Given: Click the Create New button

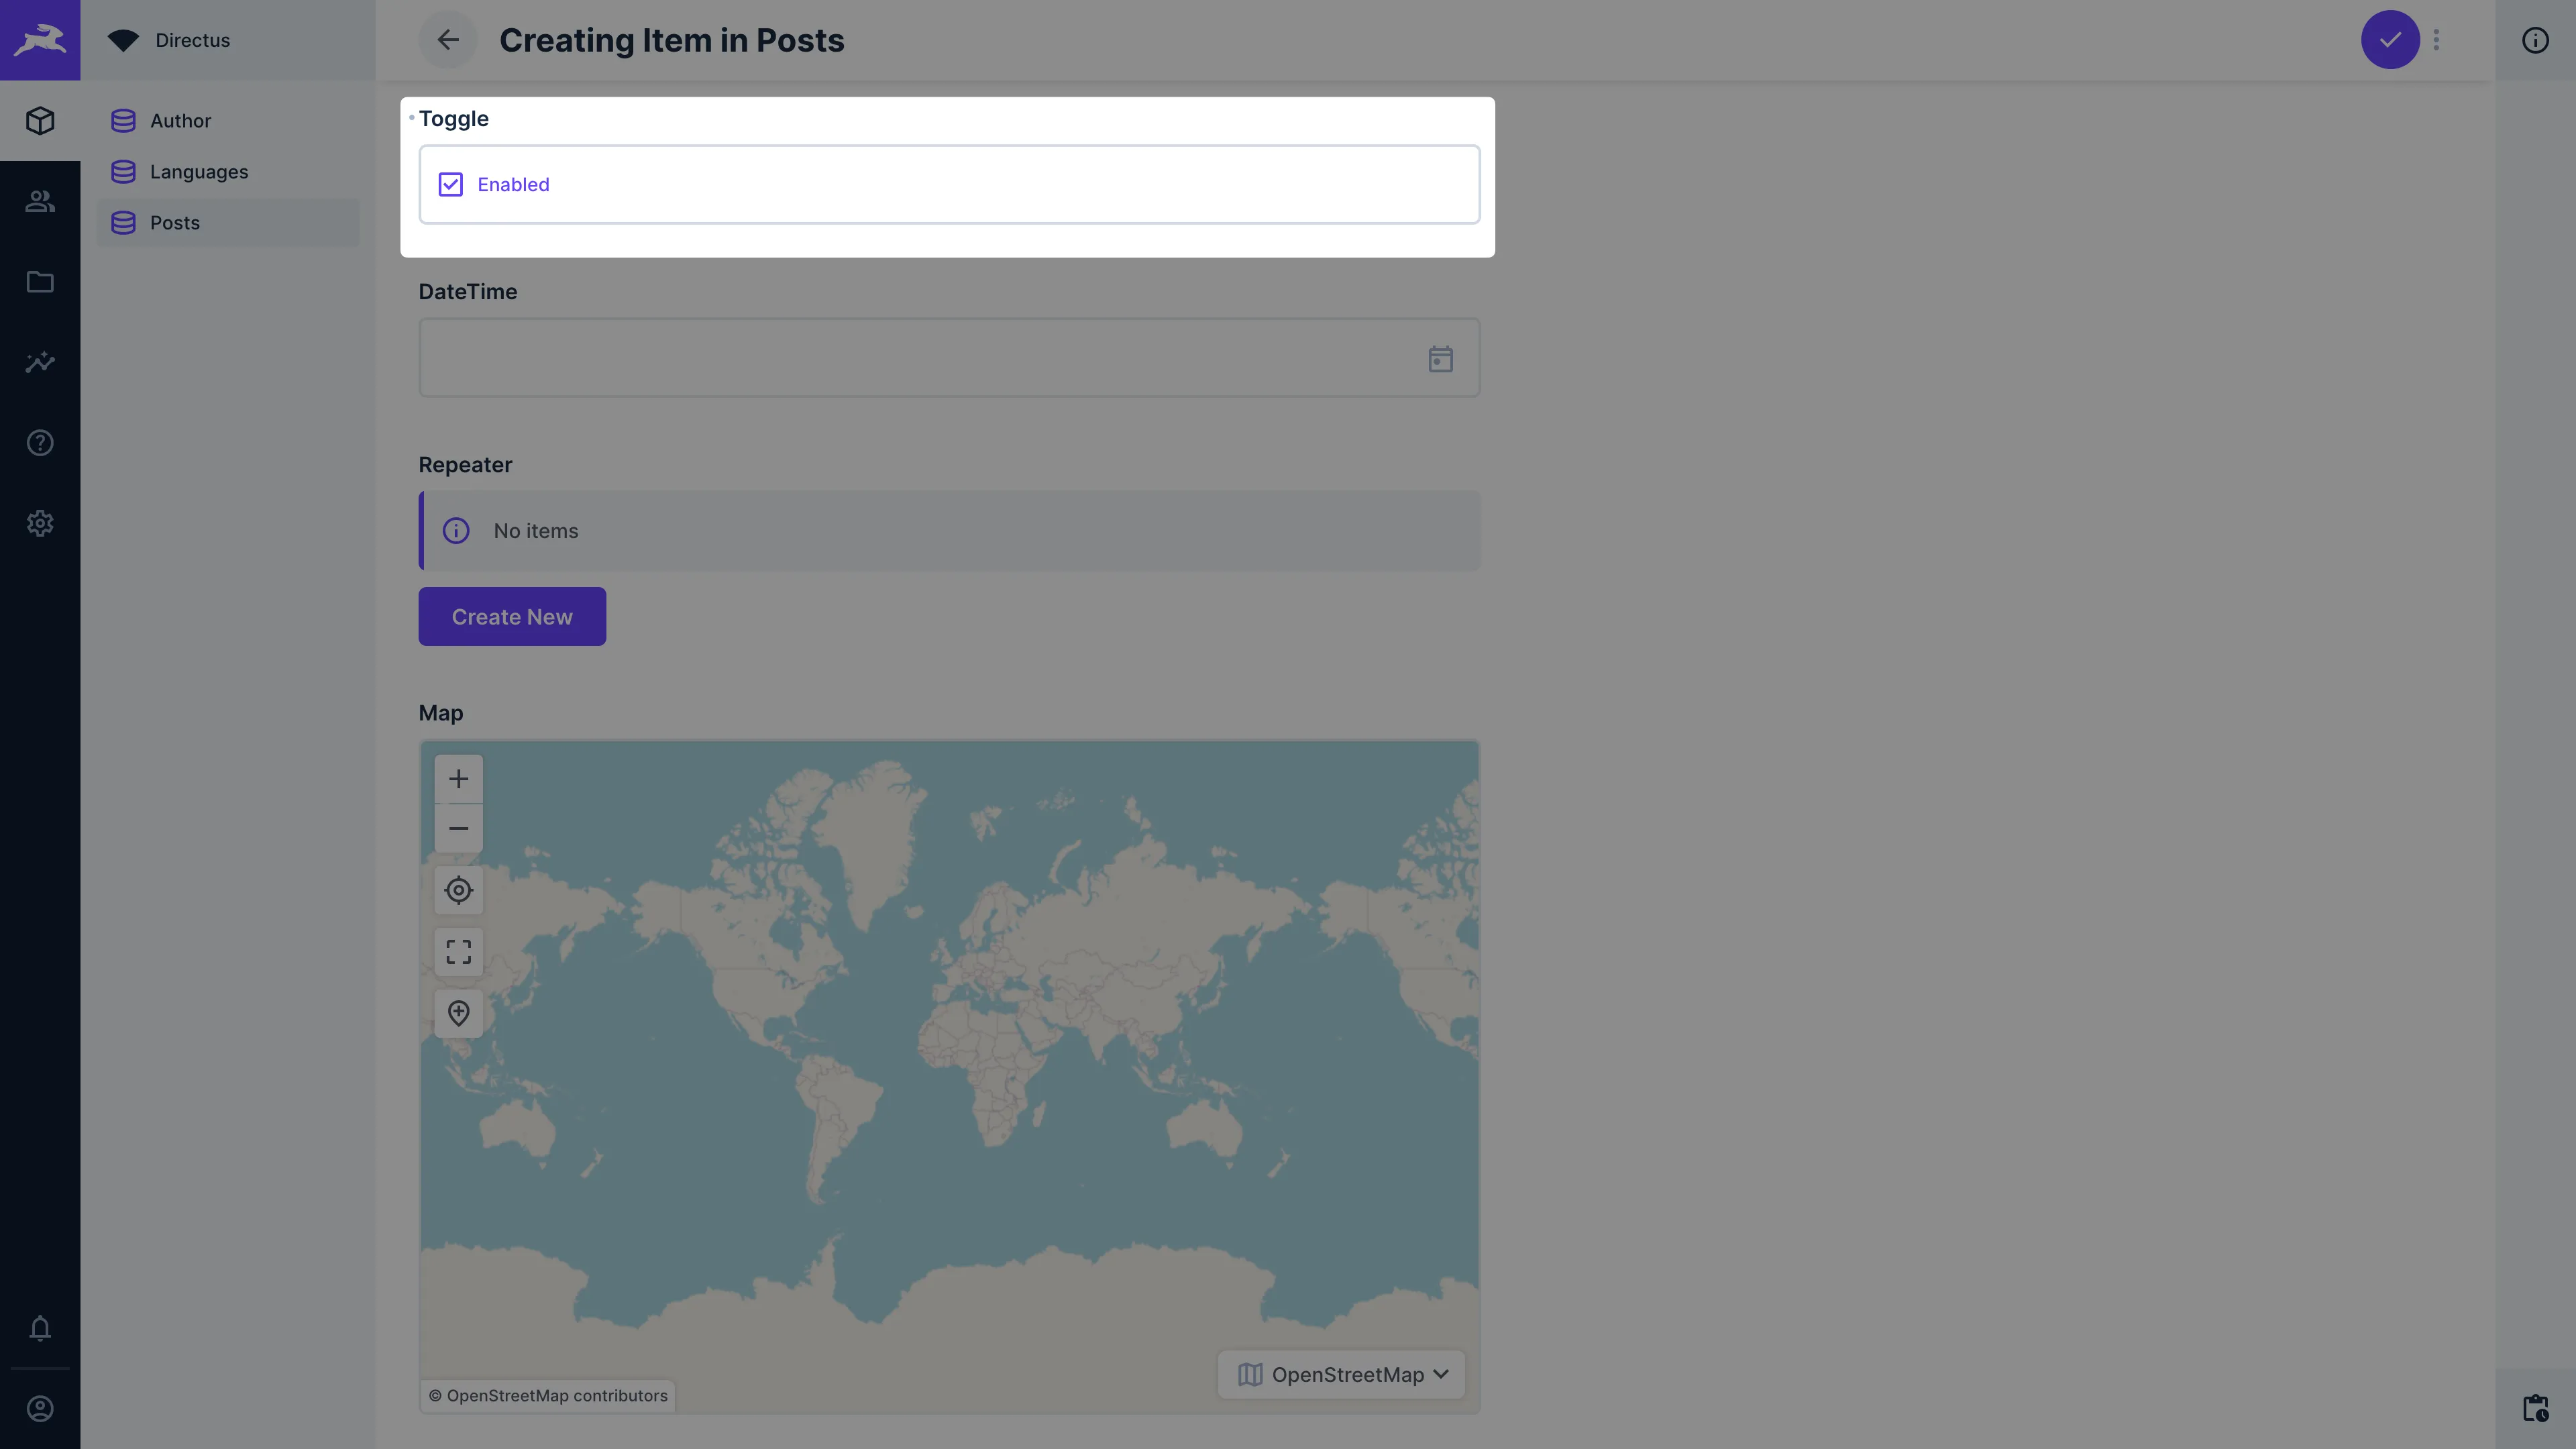Looking at the screenshot, I should coord(511,617).
